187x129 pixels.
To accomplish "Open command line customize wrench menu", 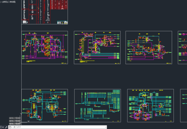I will 6,127.
